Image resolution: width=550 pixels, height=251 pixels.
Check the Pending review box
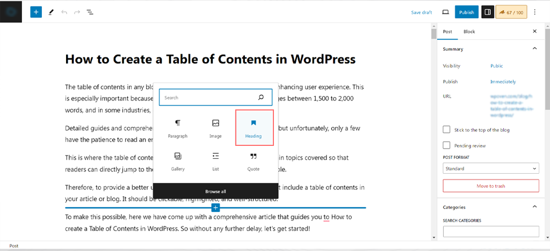(x=446, y=145)
